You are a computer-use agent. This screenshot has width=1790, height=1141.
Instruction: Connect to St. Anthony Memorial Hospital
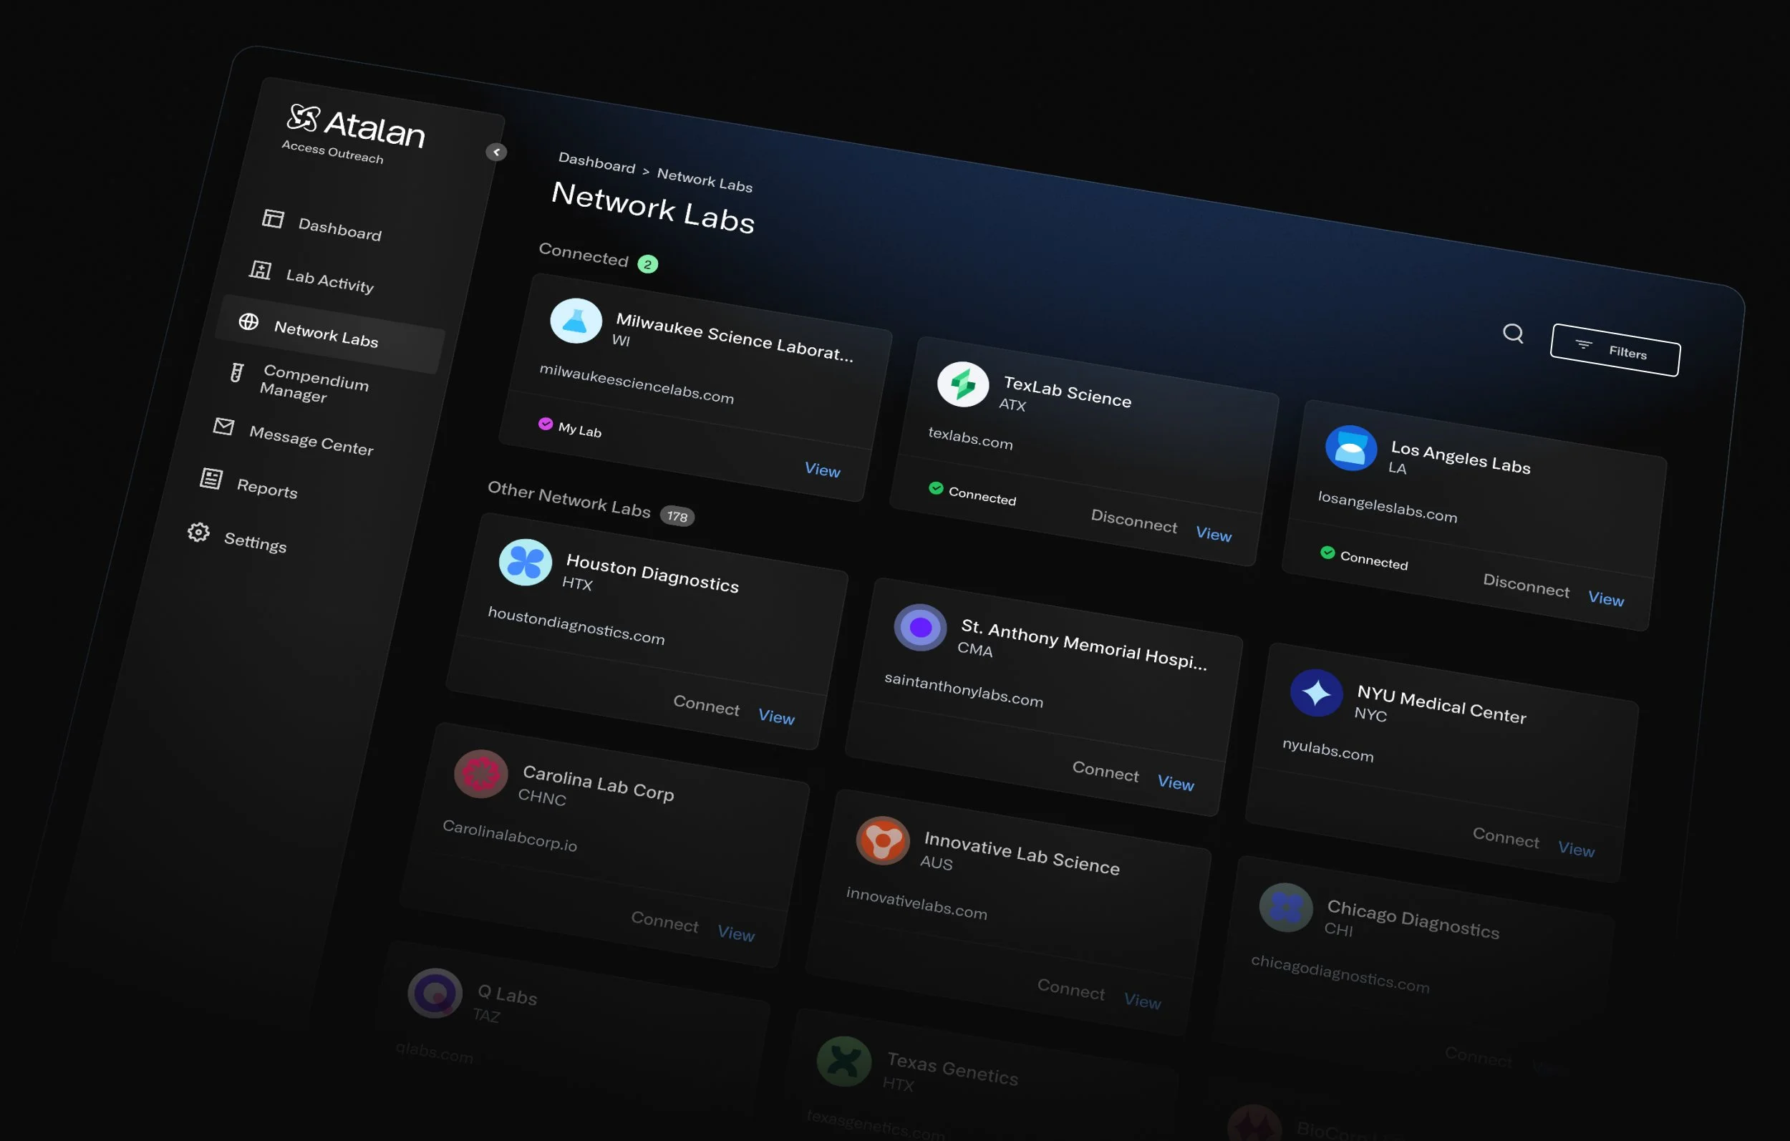[1105, 771]
